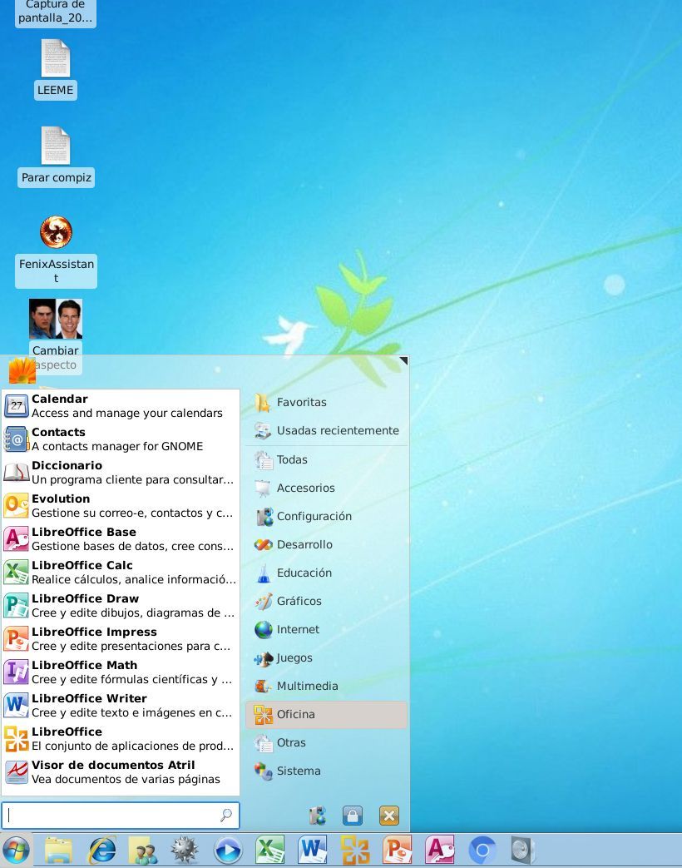682x868 pixels.
Task: Click the spiky gear icon in the taskbar
Action: click(185, 851)
